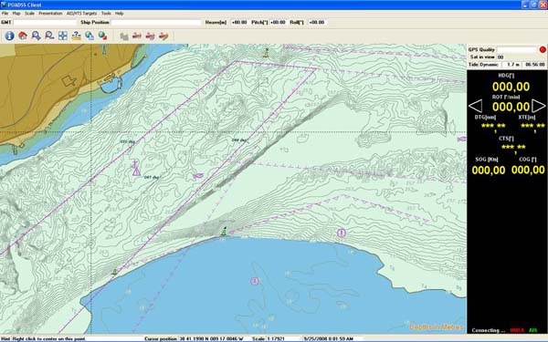
Task: Click the magenta fish symbol on chart
Action: pos(198,176)
